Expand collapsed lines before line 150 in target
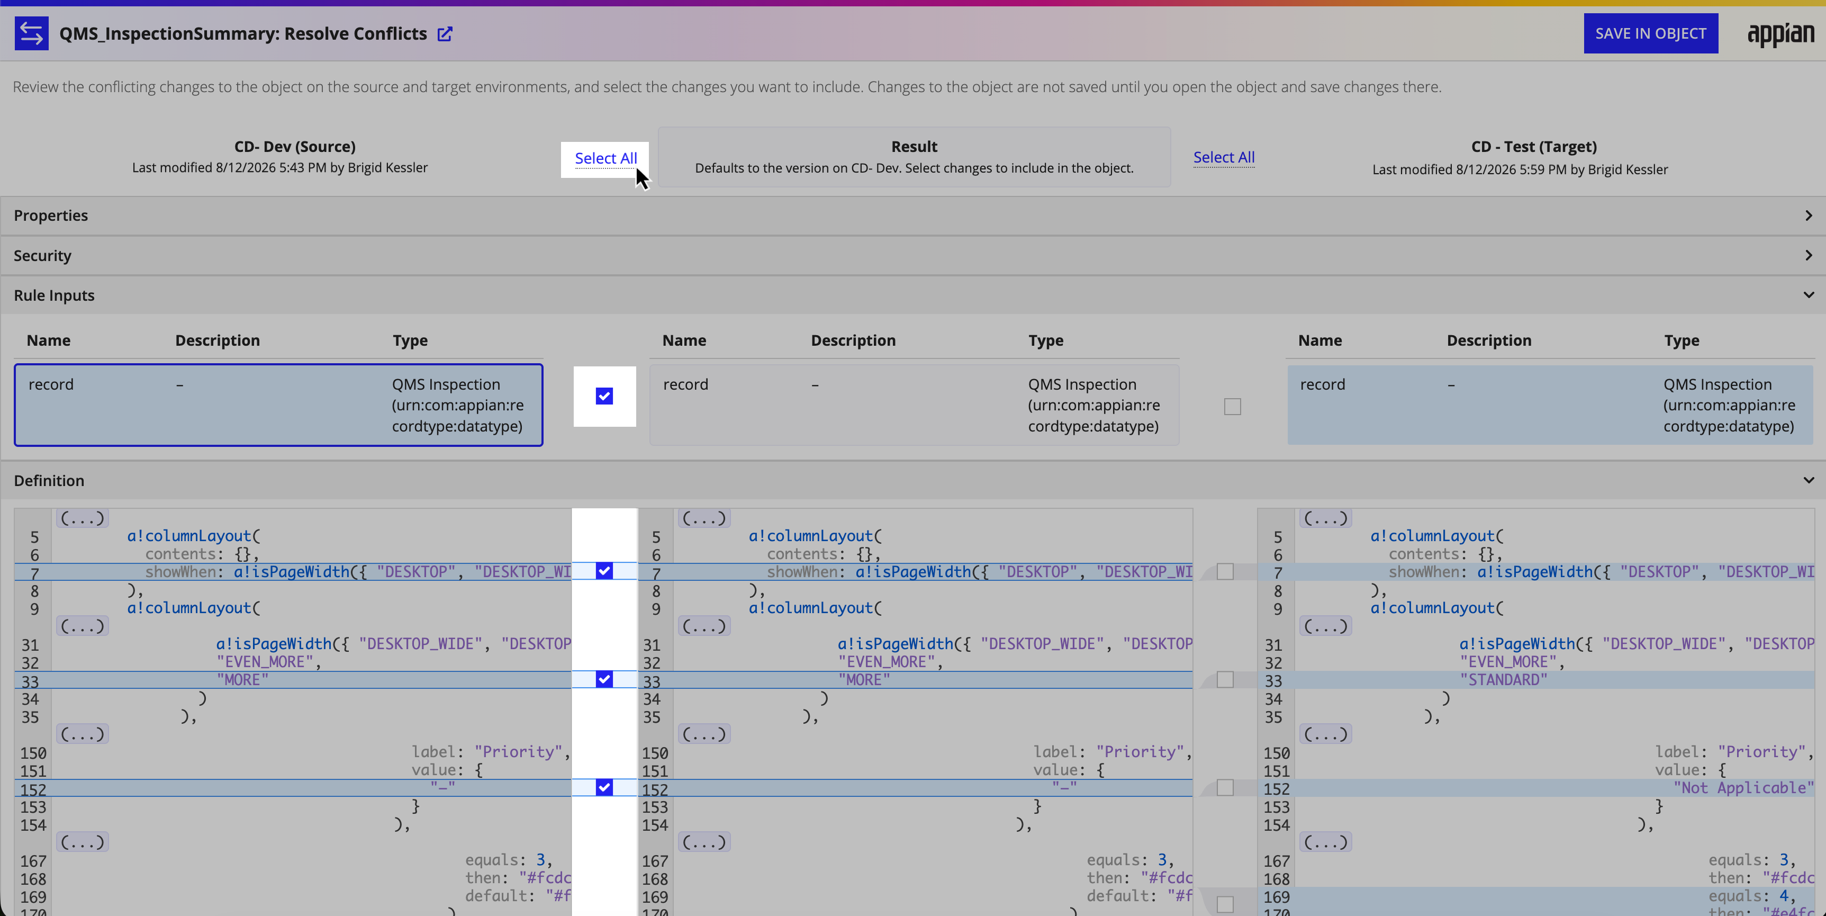 tap(1325, 734)
